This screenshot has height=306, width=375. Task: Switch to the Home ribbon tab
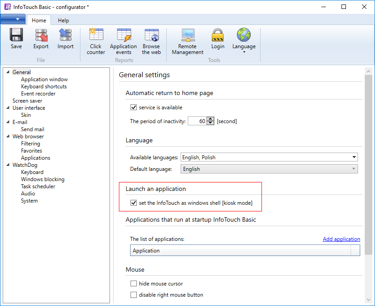(x=39, y=20)
